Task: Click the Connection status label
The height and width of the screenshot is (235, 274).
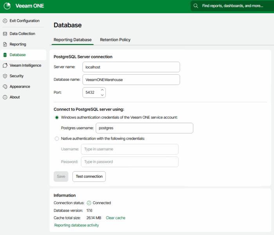Action: click(x=69, y=203)
